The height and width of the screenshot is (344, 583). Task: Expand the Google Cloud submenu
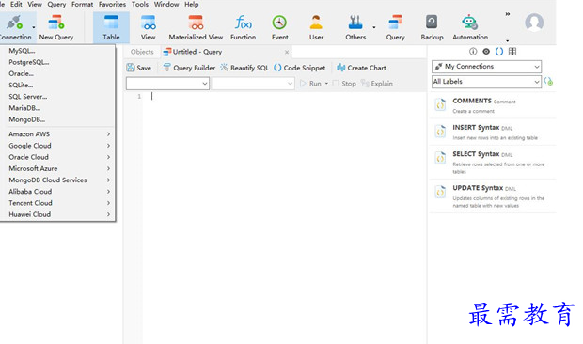[57, 146]
